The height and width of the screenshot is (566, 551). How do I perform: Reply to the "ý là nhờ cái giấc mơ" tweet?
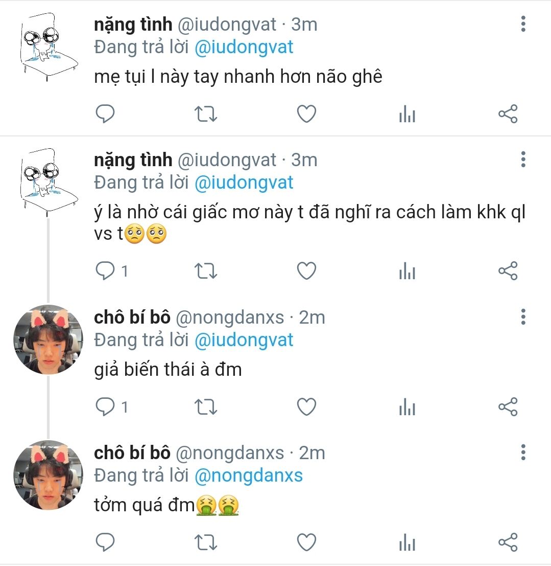pyautogui.click(x=105, y=271)
